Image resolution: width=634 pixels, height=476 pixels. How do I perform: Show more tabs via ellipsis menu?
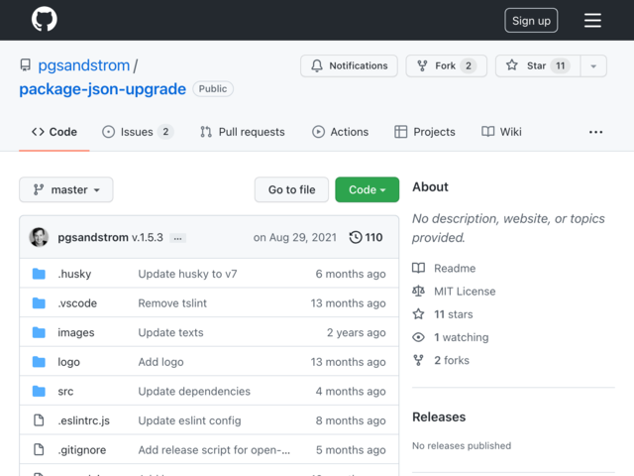coord(595,132)
